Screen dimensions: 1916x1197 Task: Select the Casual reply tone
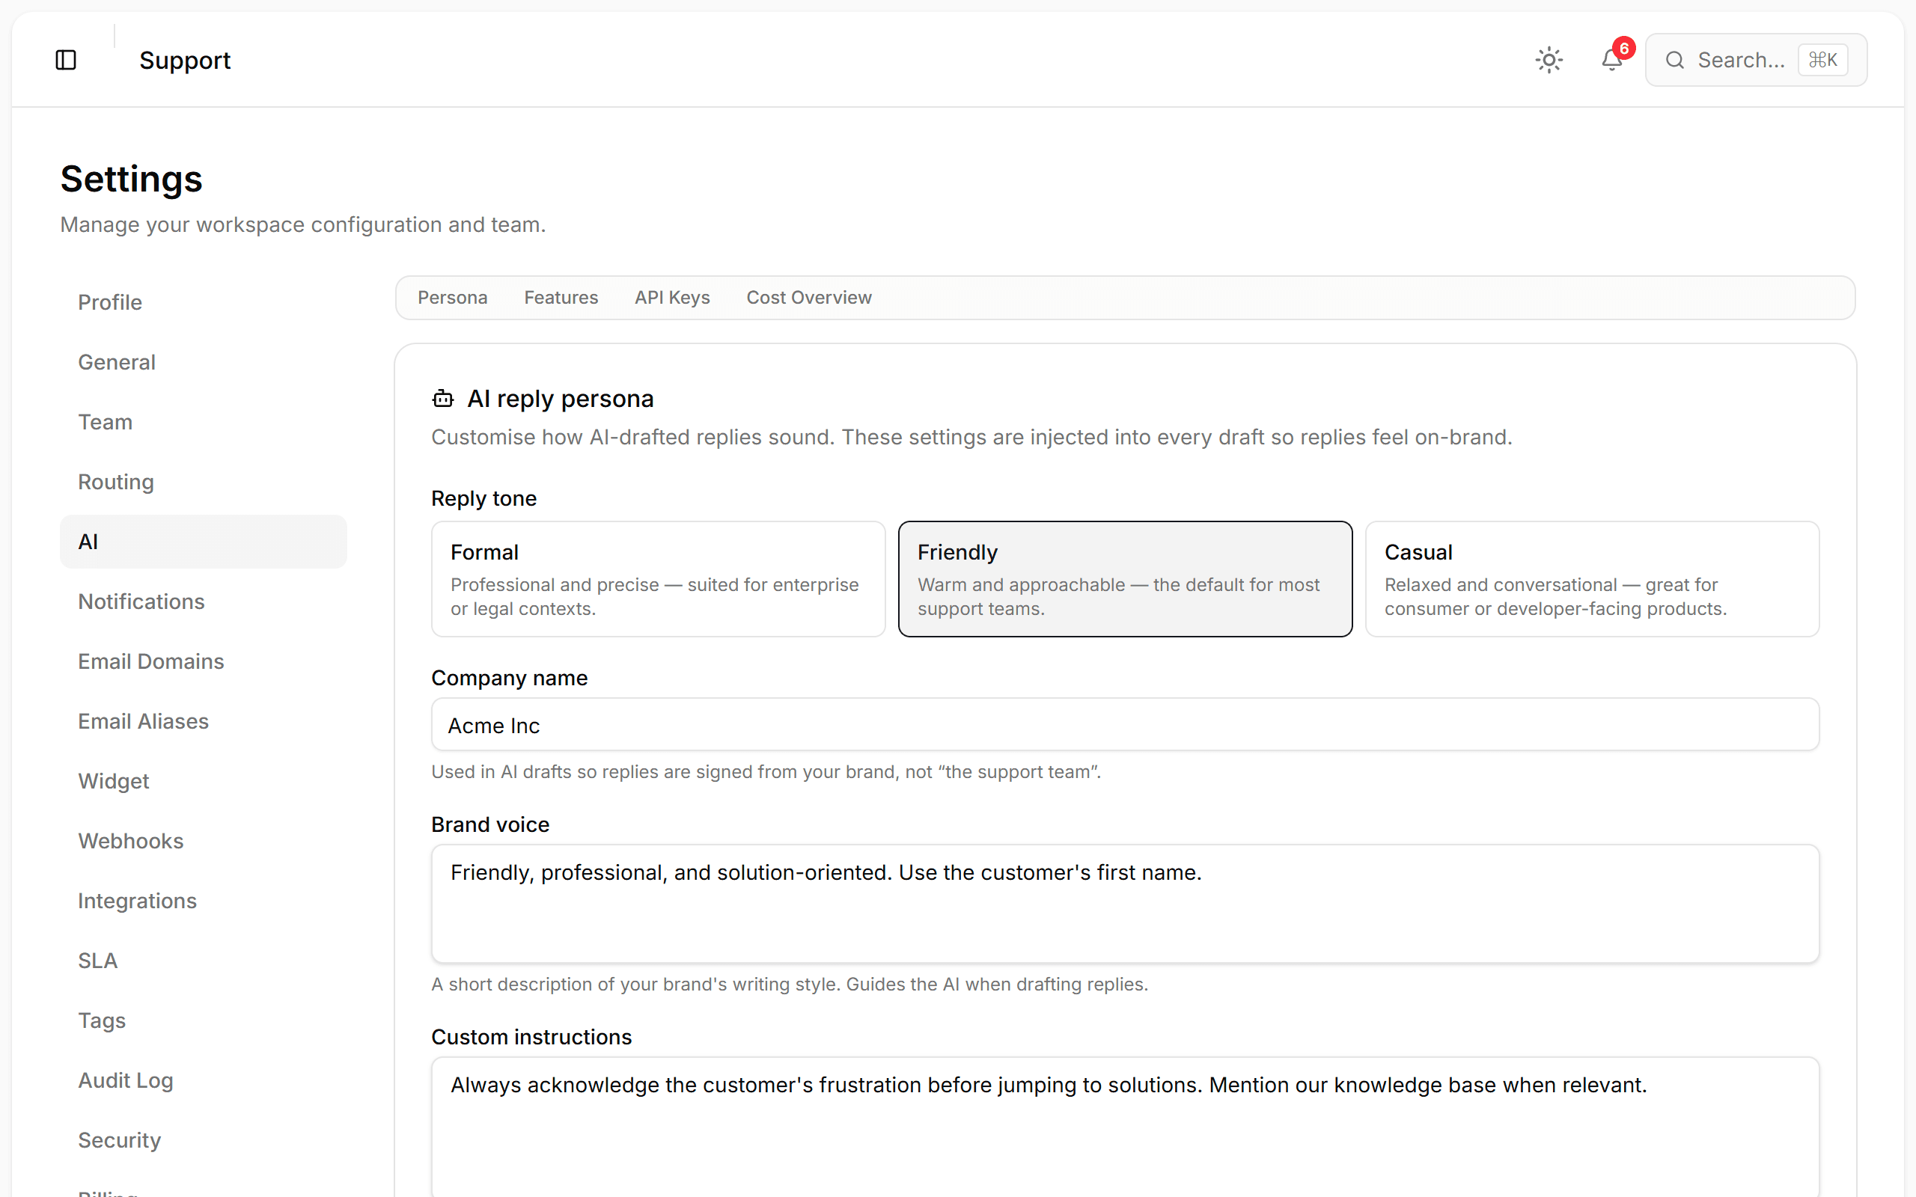[x=1591, y=579]
